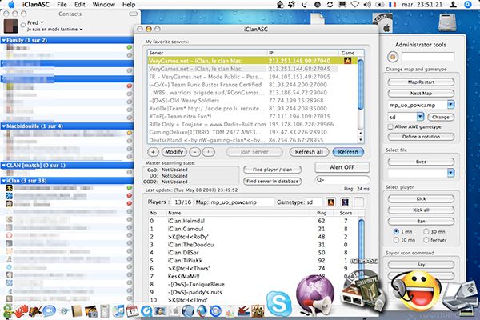The height and width of the screenshot is (320, 480).
Task: Open iChat bubble icon in the dock
Action: point(49,311)
